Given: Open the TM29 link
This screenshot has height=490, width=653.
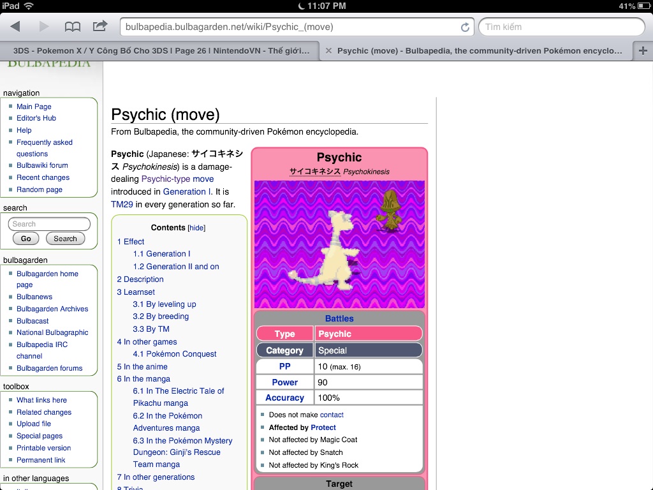Looking at the screenshot, I should 122,205.
